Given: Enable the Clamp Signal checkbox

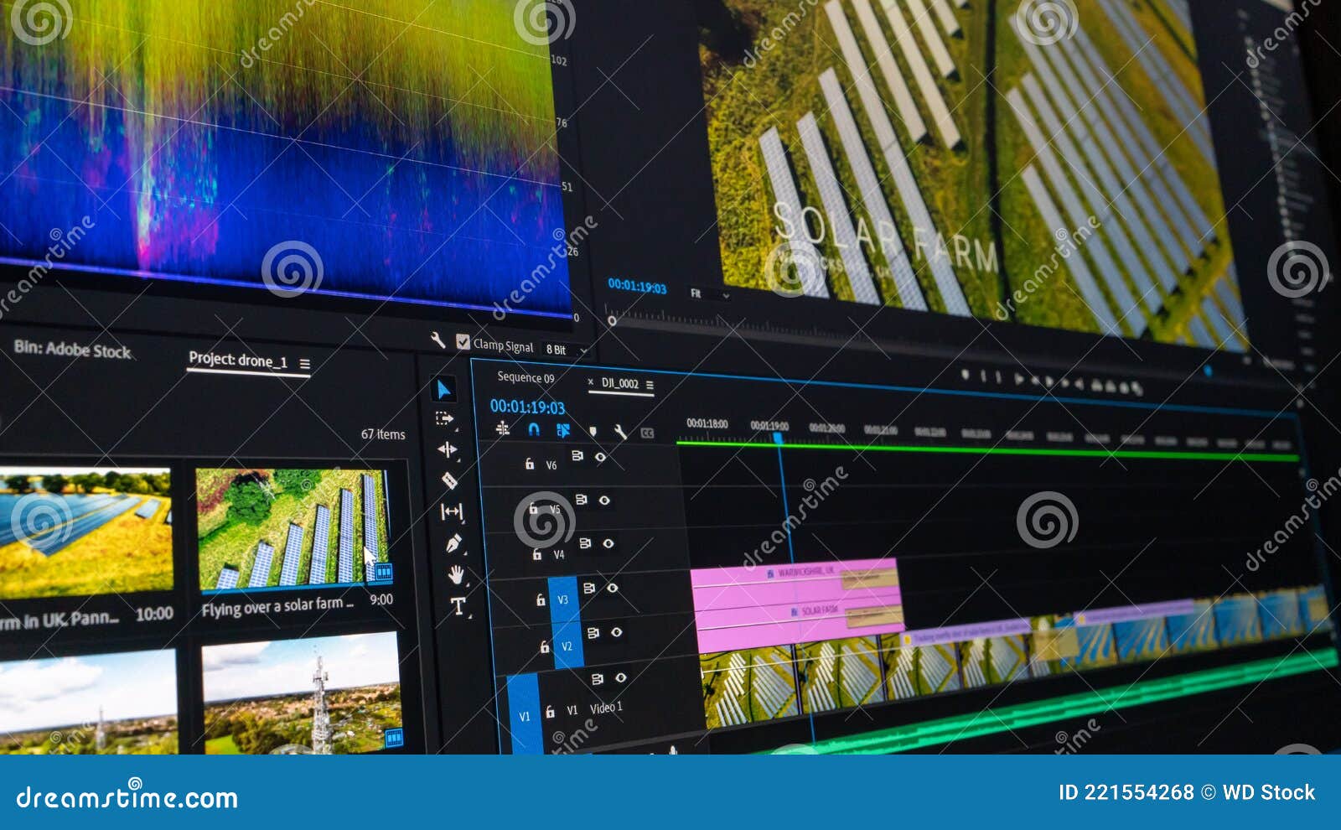Looking at the screenshot, I should 463,344.
